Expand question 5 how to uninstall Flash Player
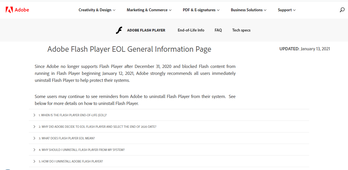Viewport: 348px width, 170px height. (x=169, y=161)
